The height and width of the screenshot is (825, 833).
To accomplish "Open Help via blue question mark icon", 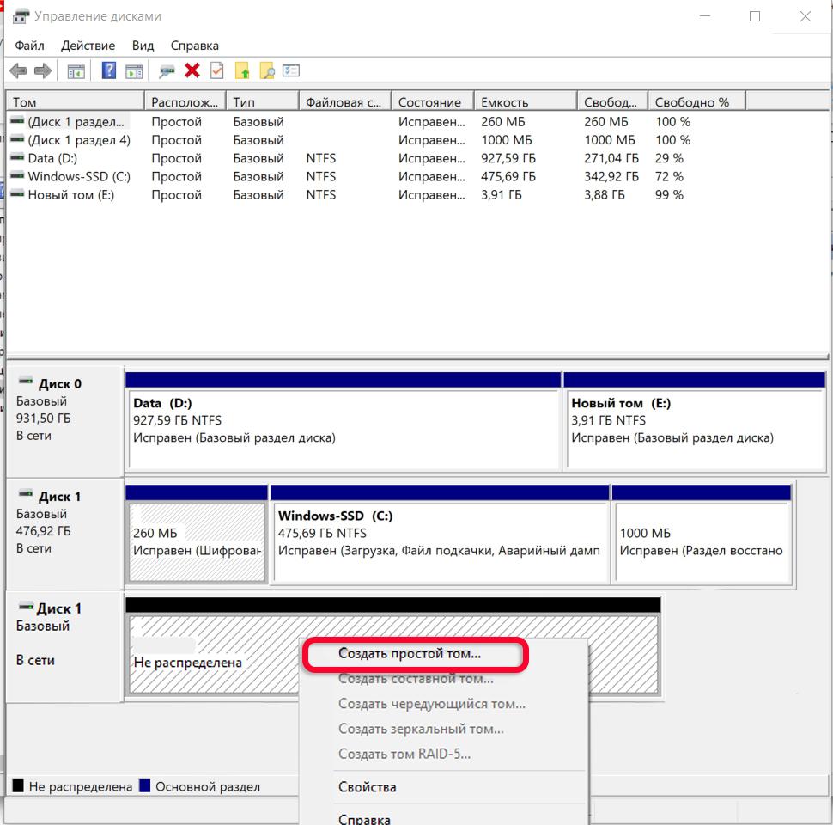I will [x=109, y=70].
